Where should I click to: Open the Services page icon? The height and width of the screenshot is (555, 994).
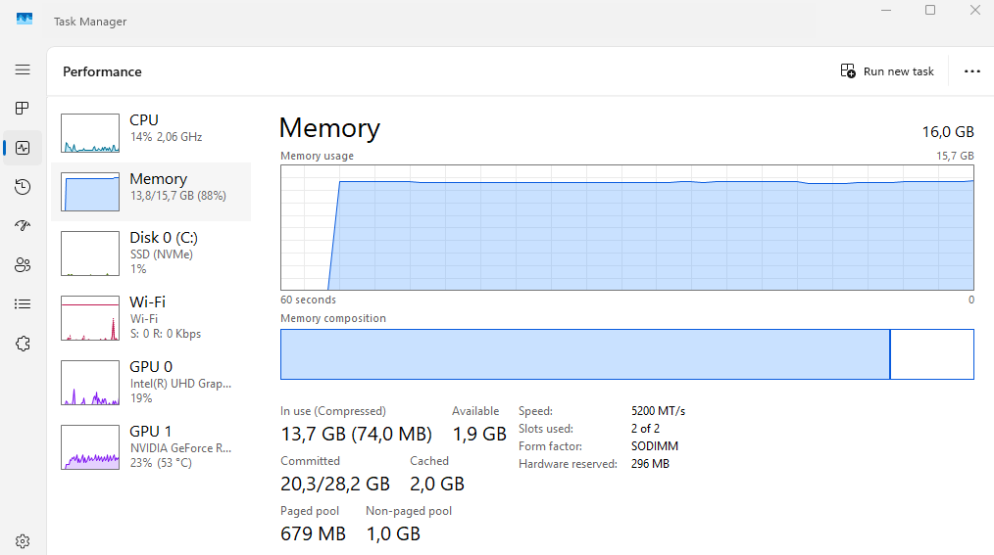tap(23, 344)
